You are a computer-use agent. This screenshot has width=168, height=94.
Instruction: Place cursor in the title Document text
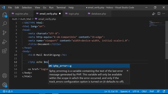(44, 44)
